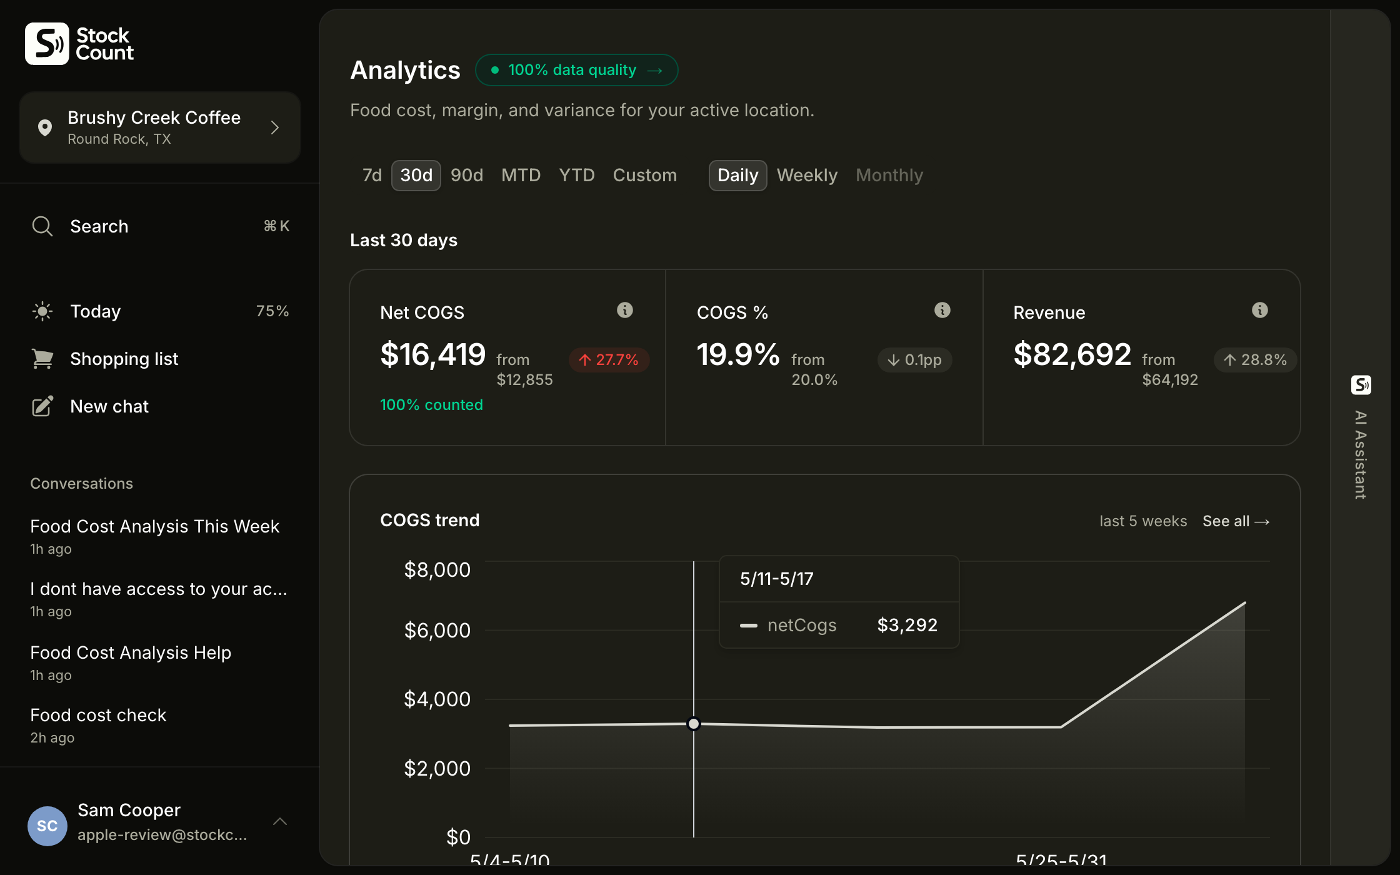Image resolution: width=1400 pixels, height=875 pixels.
Task: Click the Last 30 days heading
Action: [404, 241]
